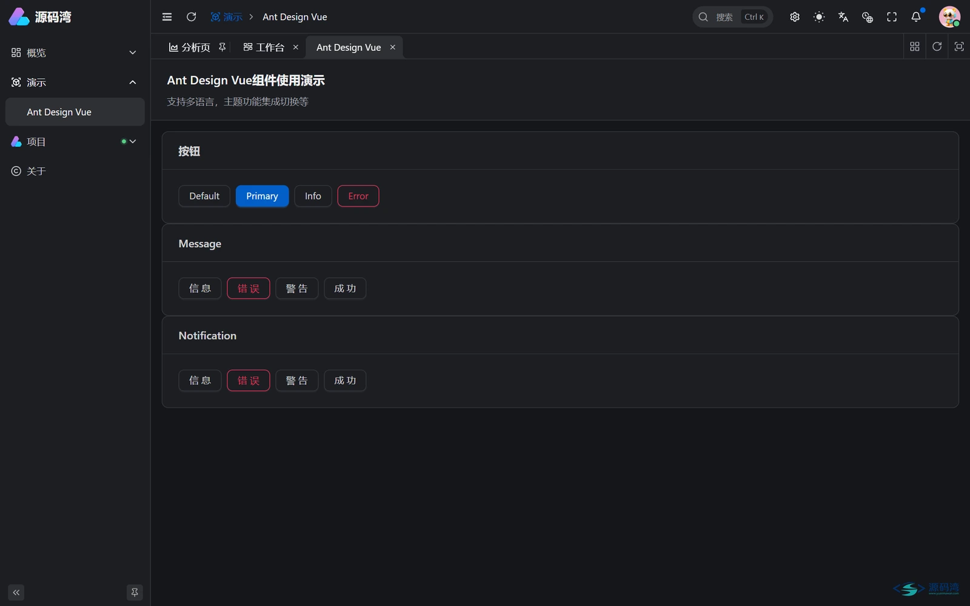
Task: Click the 源码湾 logo
Action: (40, 17)
